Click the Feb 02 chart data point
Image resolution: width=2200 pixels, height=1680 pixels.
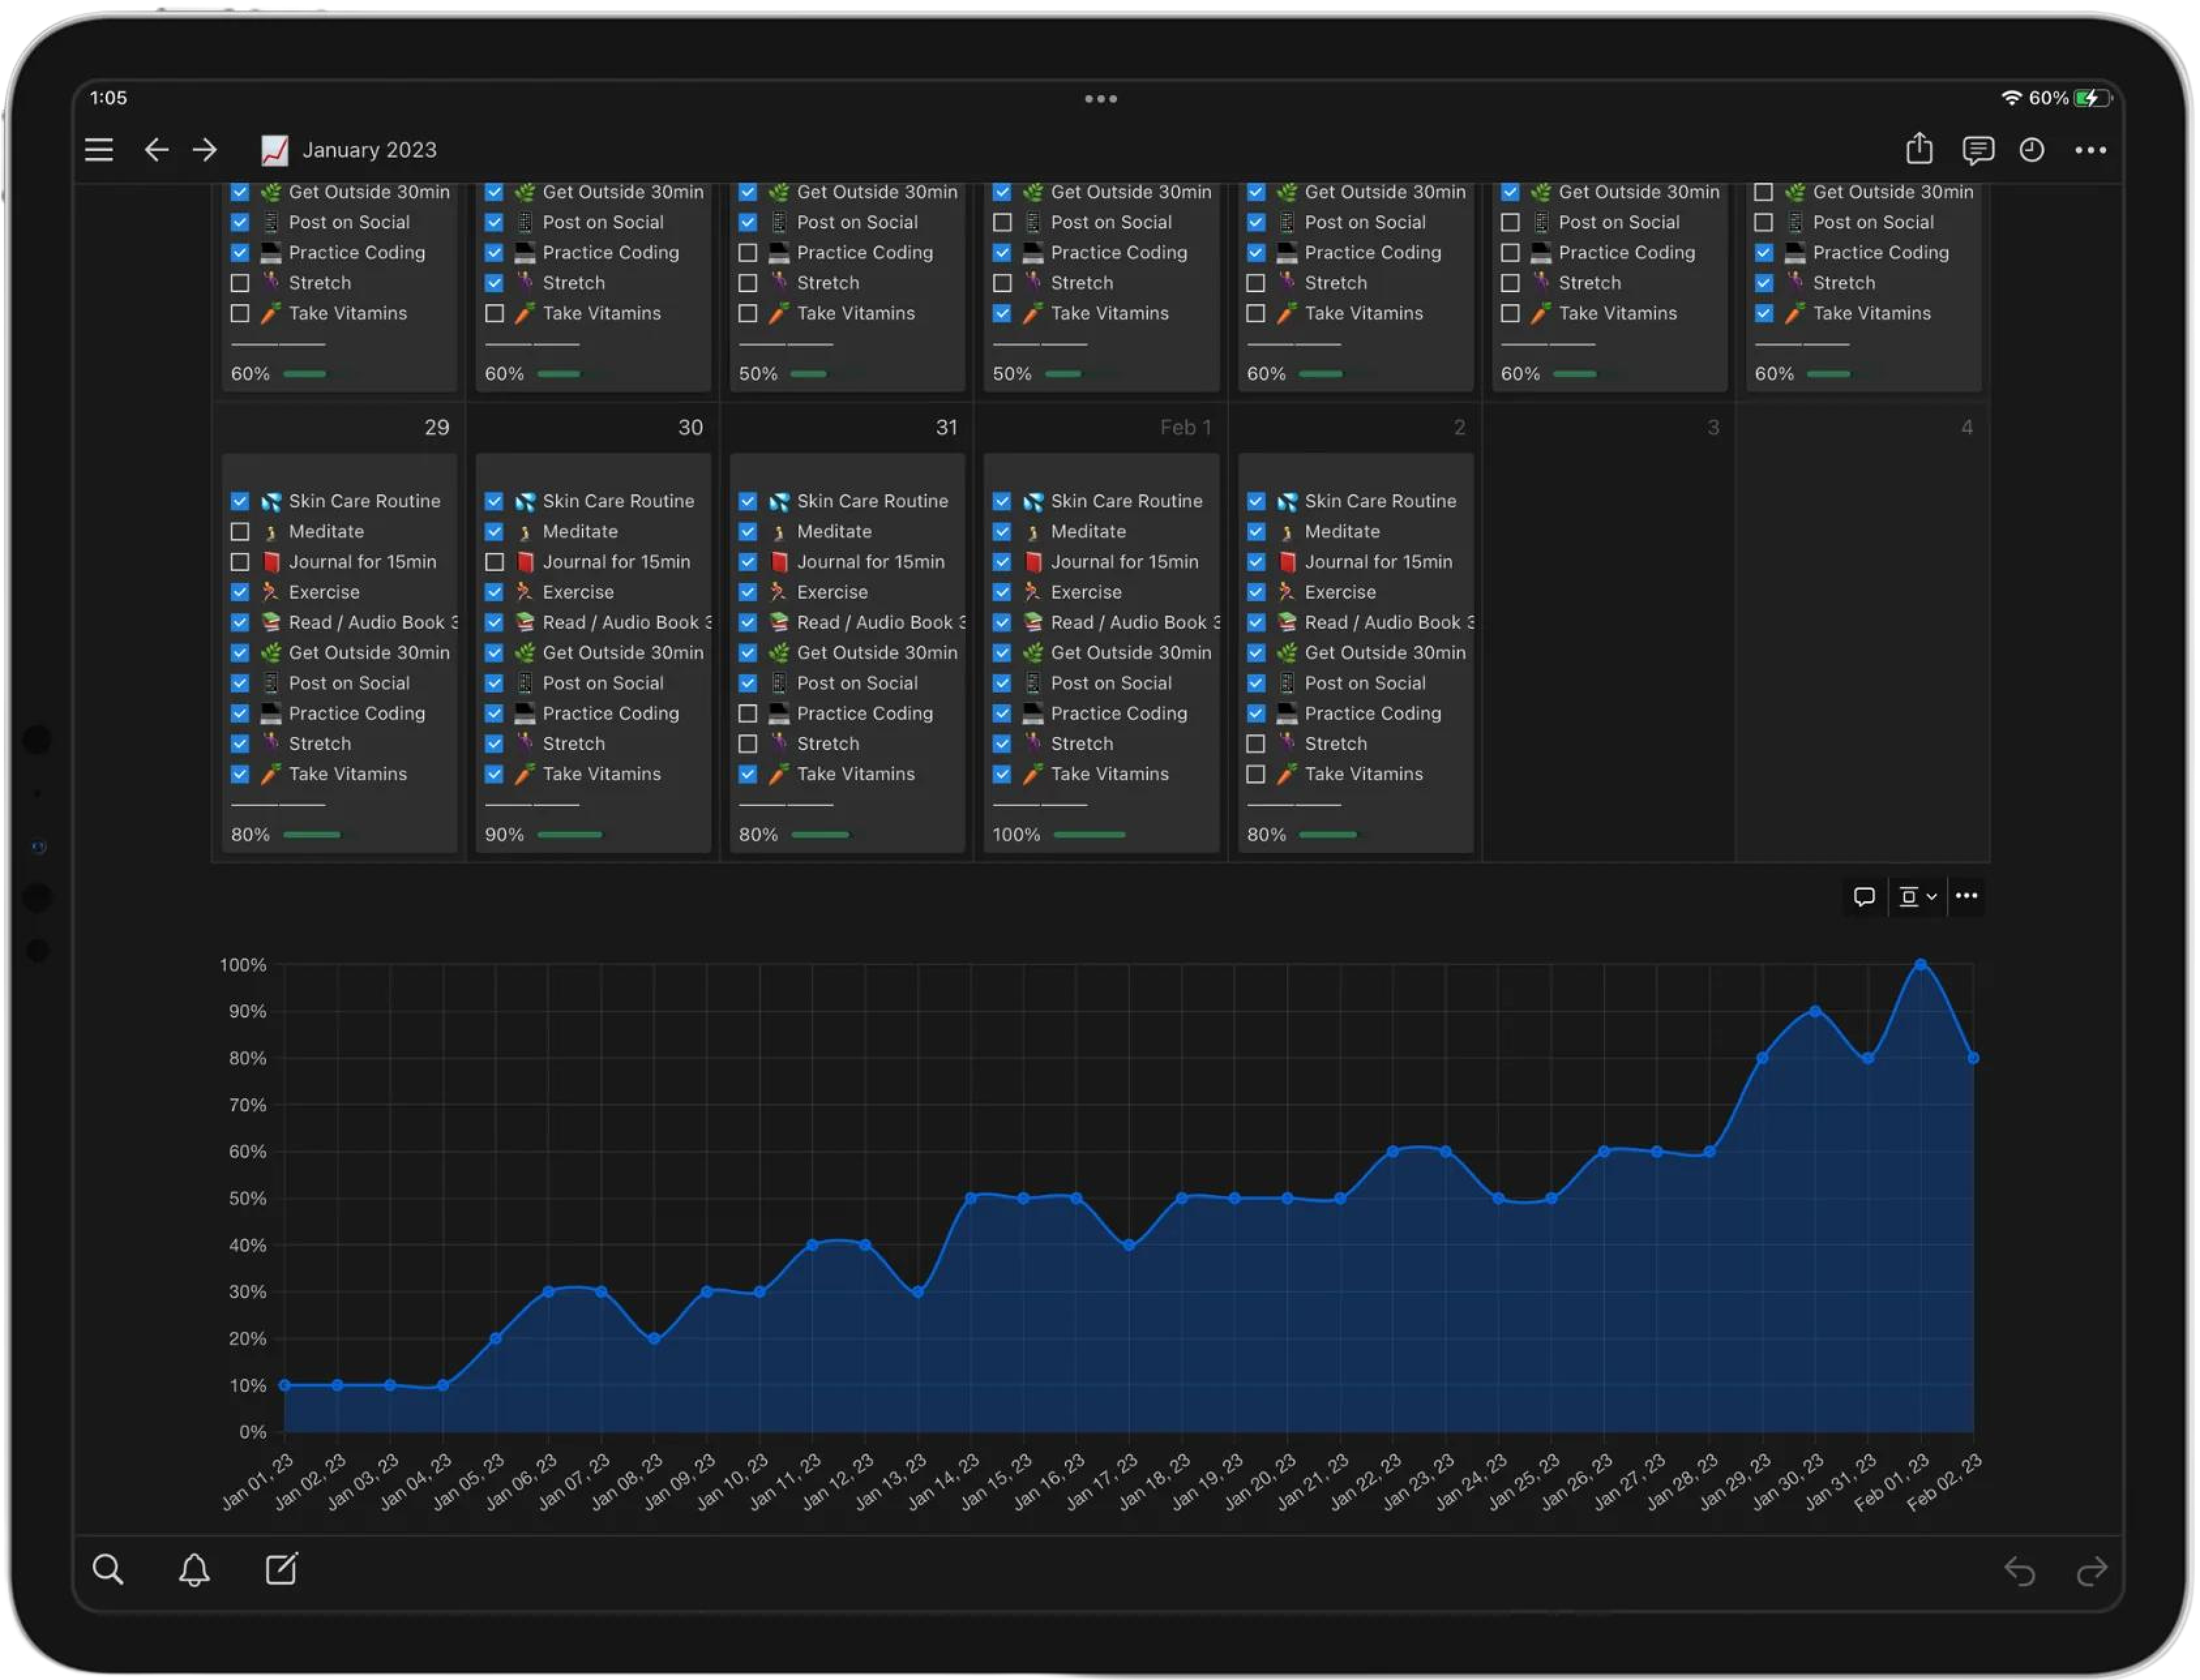click(x=1973, y=1058)
